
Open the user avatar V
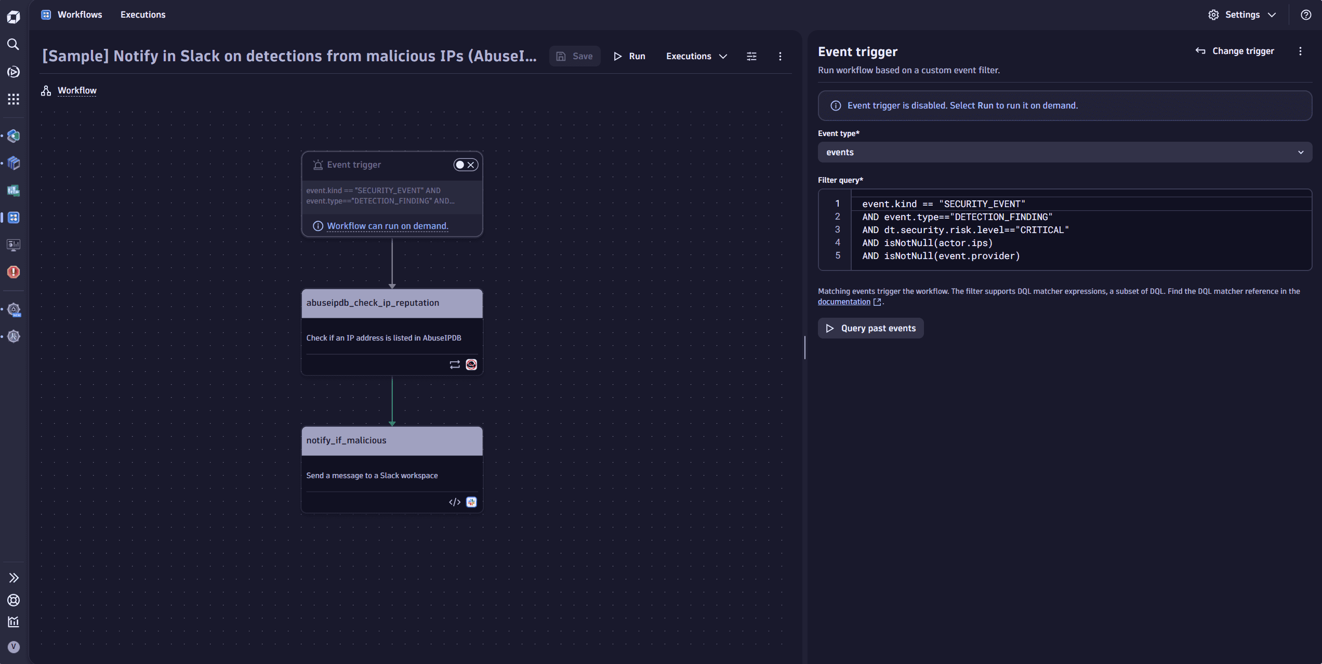click(14, 647)
